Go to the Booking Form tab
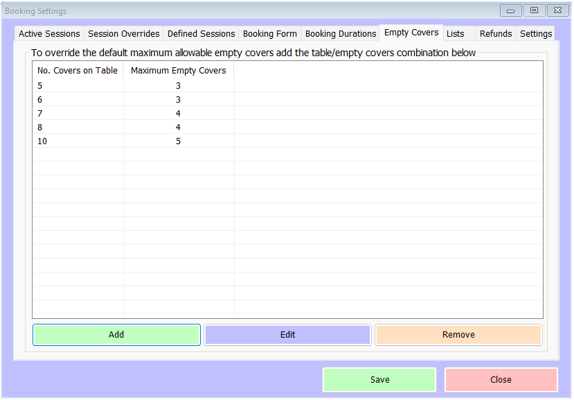Screen dimensions: 574x400 click(270, 33)
